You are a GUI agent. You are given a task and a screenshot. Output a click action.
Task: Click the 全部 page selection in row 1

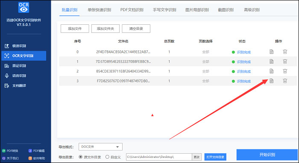[205, 62]
